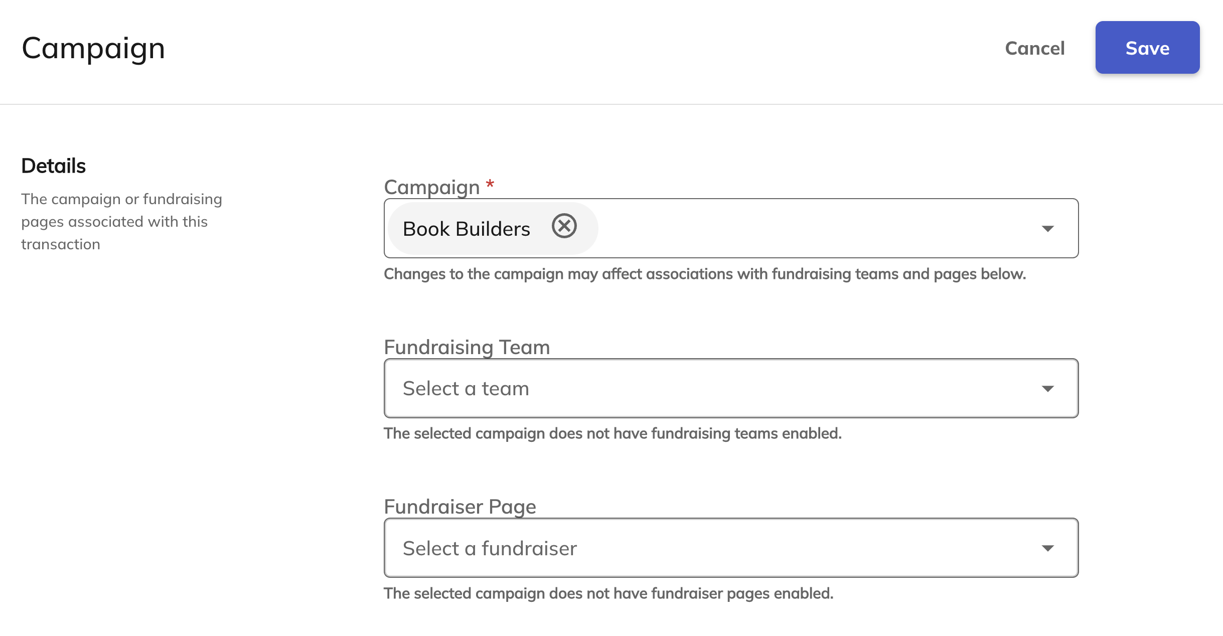Save the campaign changes
1223x636 pixels.
(1147, 48)
